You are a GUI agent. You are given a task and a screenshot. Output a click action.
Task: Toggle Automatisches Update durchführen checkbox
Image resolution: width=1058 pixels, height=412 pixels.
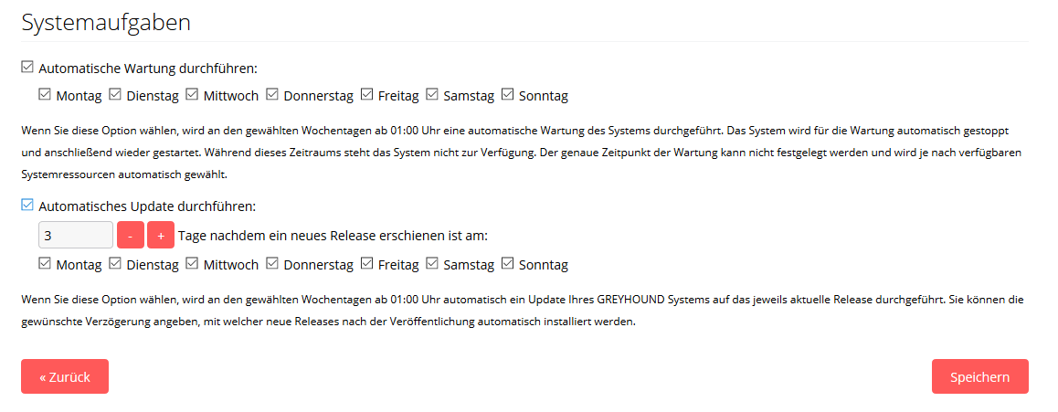[x=27, y=205]
